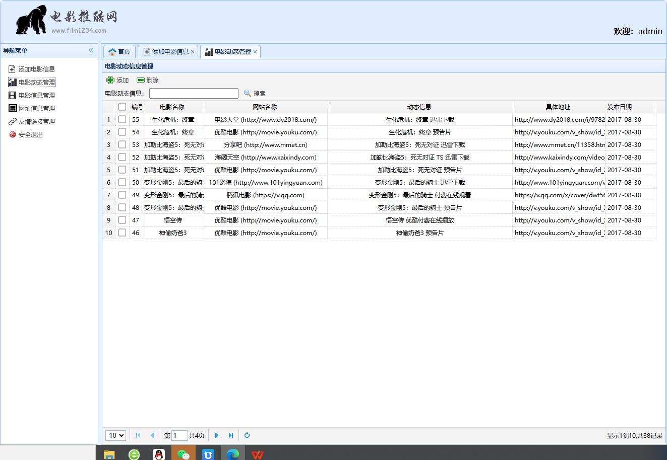Open QQ penguin from the taskbar

(159, 454)
